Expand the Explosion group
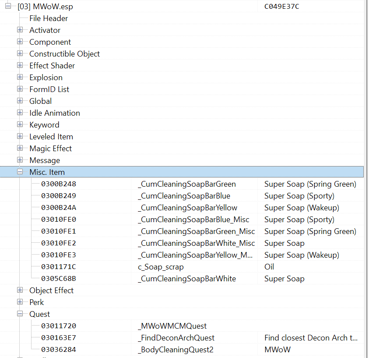The width and height of the screenshot is (369, 358). pyautogui.click(x=20, y=77)
